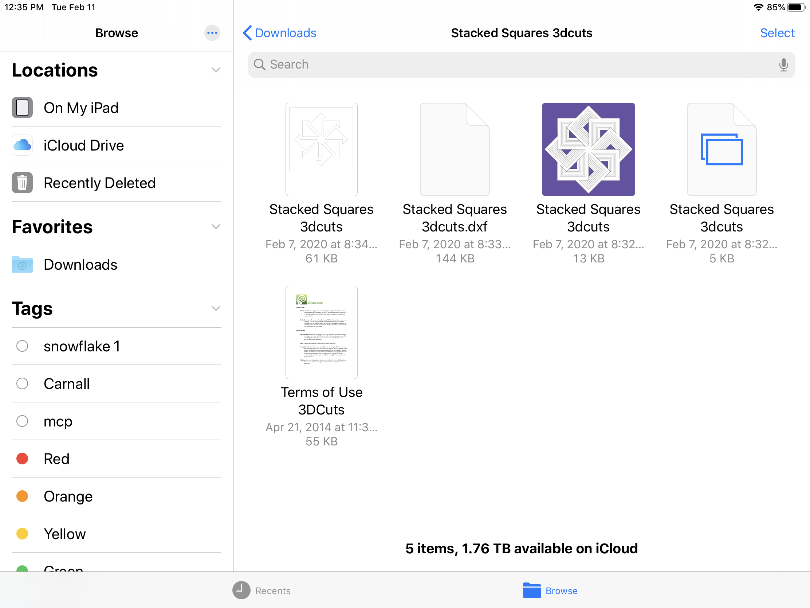Go back to Downloads folder

(x=280, y=33)
